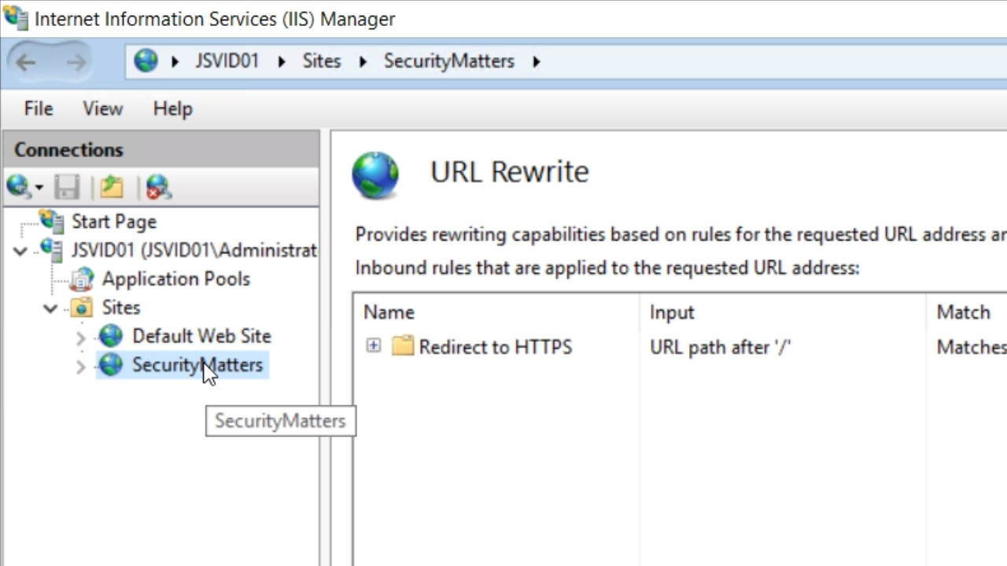
Task: Expand the Redirect to HTTPS rule
Action: coord(374,346)
